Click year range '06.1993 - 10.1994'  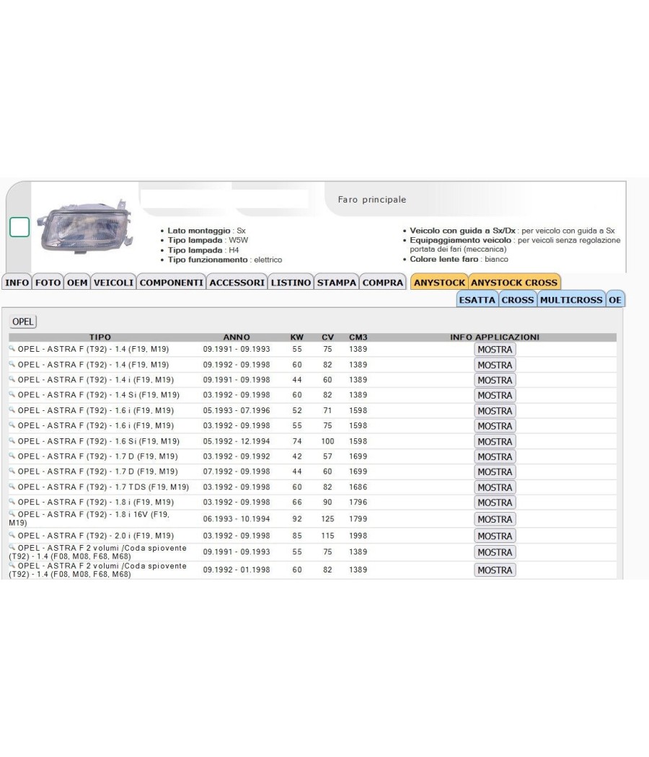pyautogui.click(x=237, y=519)
